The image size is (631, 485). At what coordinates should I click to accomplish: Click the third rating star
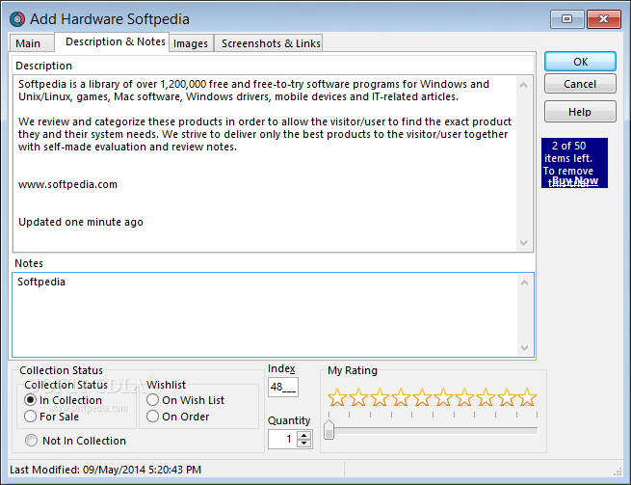(x=380, y=397)
